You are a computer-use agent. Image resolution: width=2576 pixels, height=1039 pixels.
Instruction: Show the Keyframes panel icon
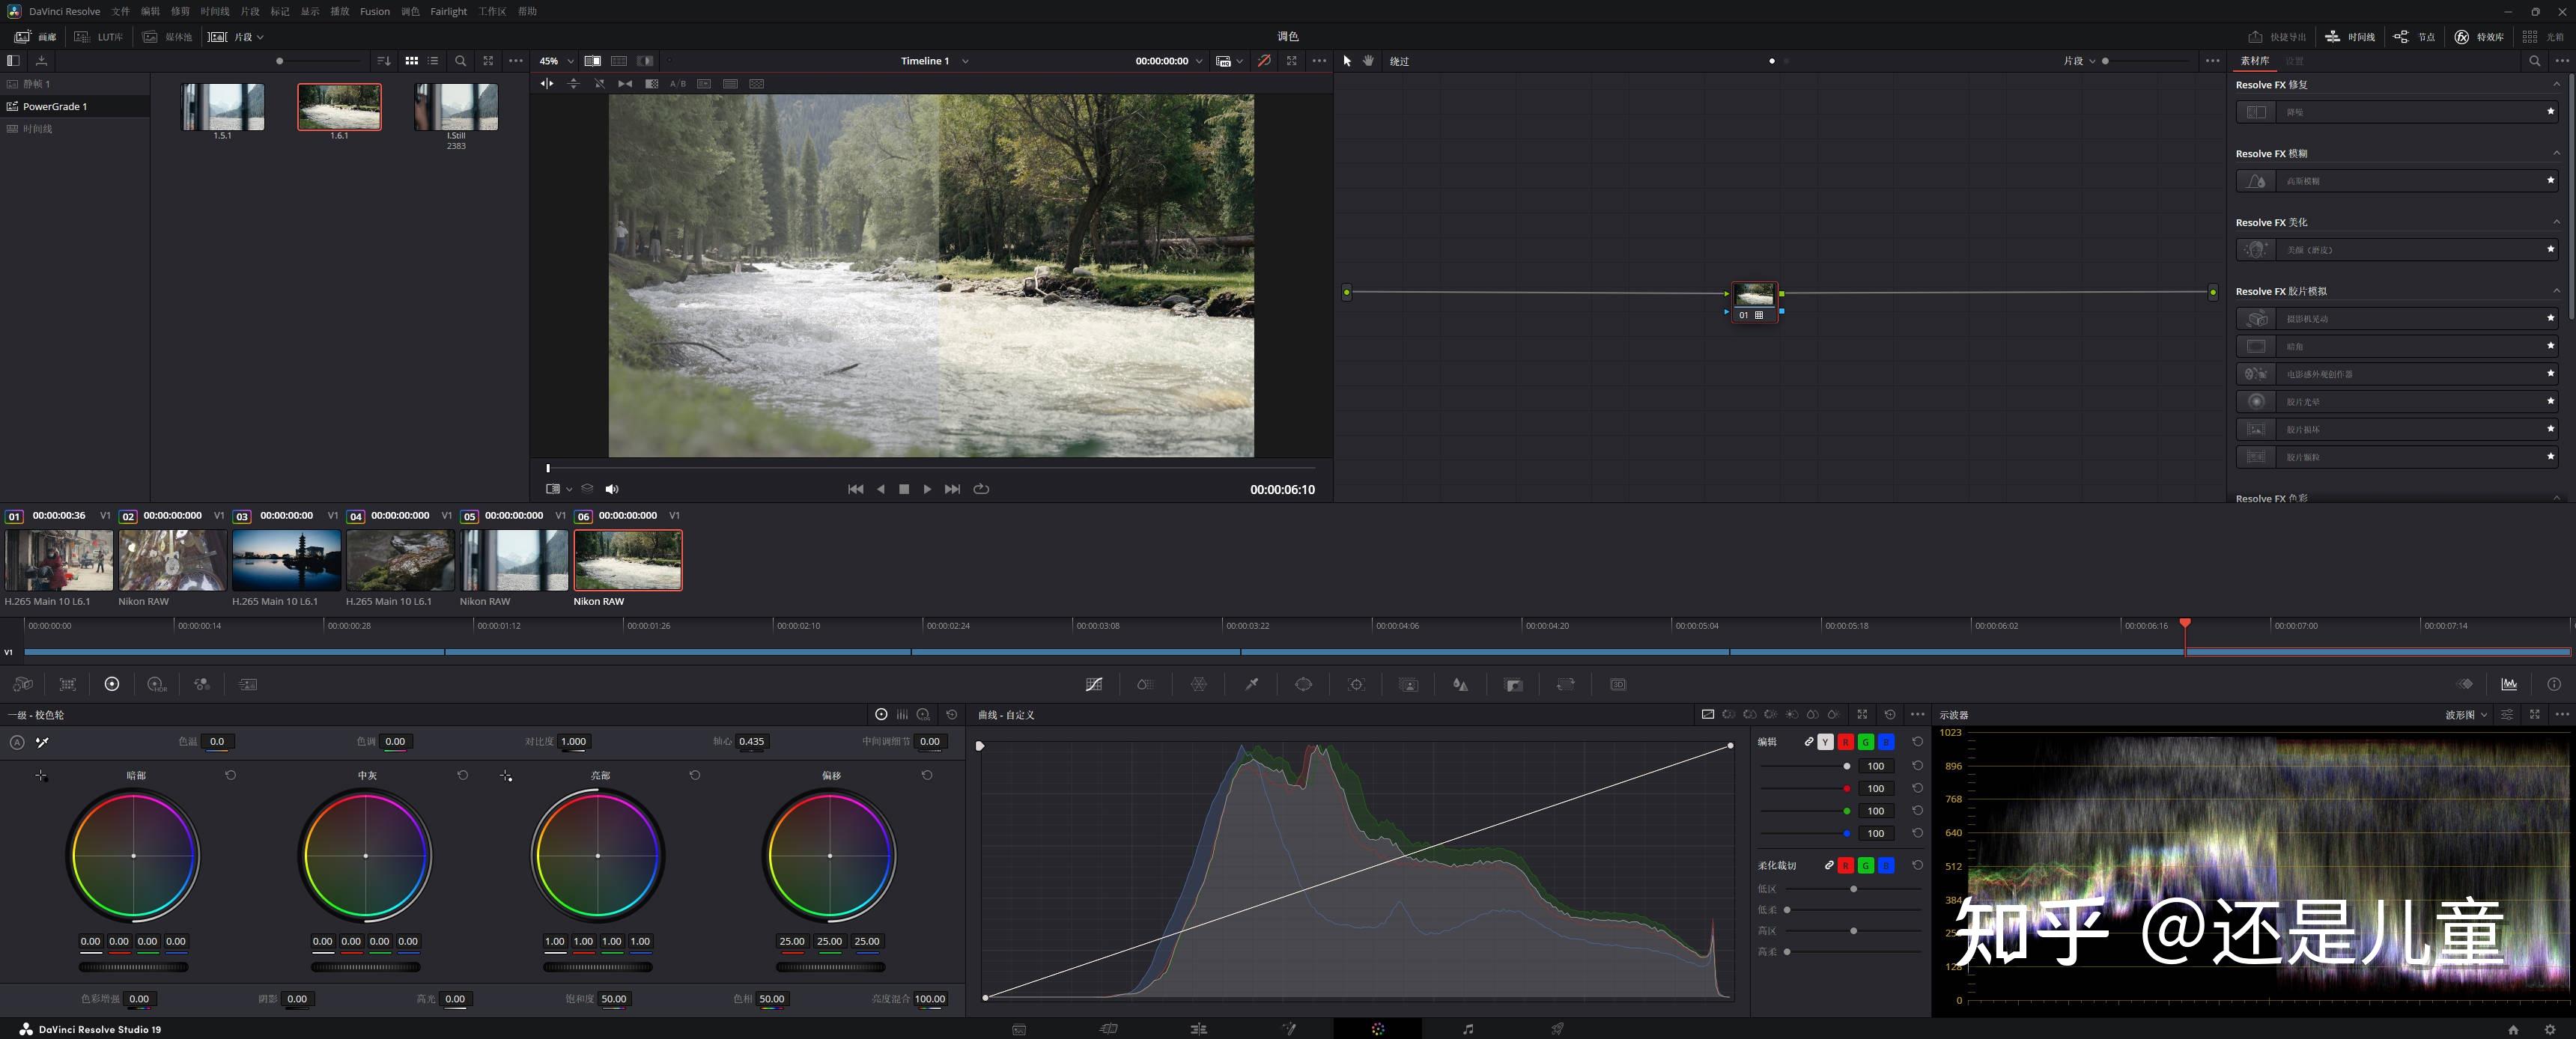[x=2465, y=685]
